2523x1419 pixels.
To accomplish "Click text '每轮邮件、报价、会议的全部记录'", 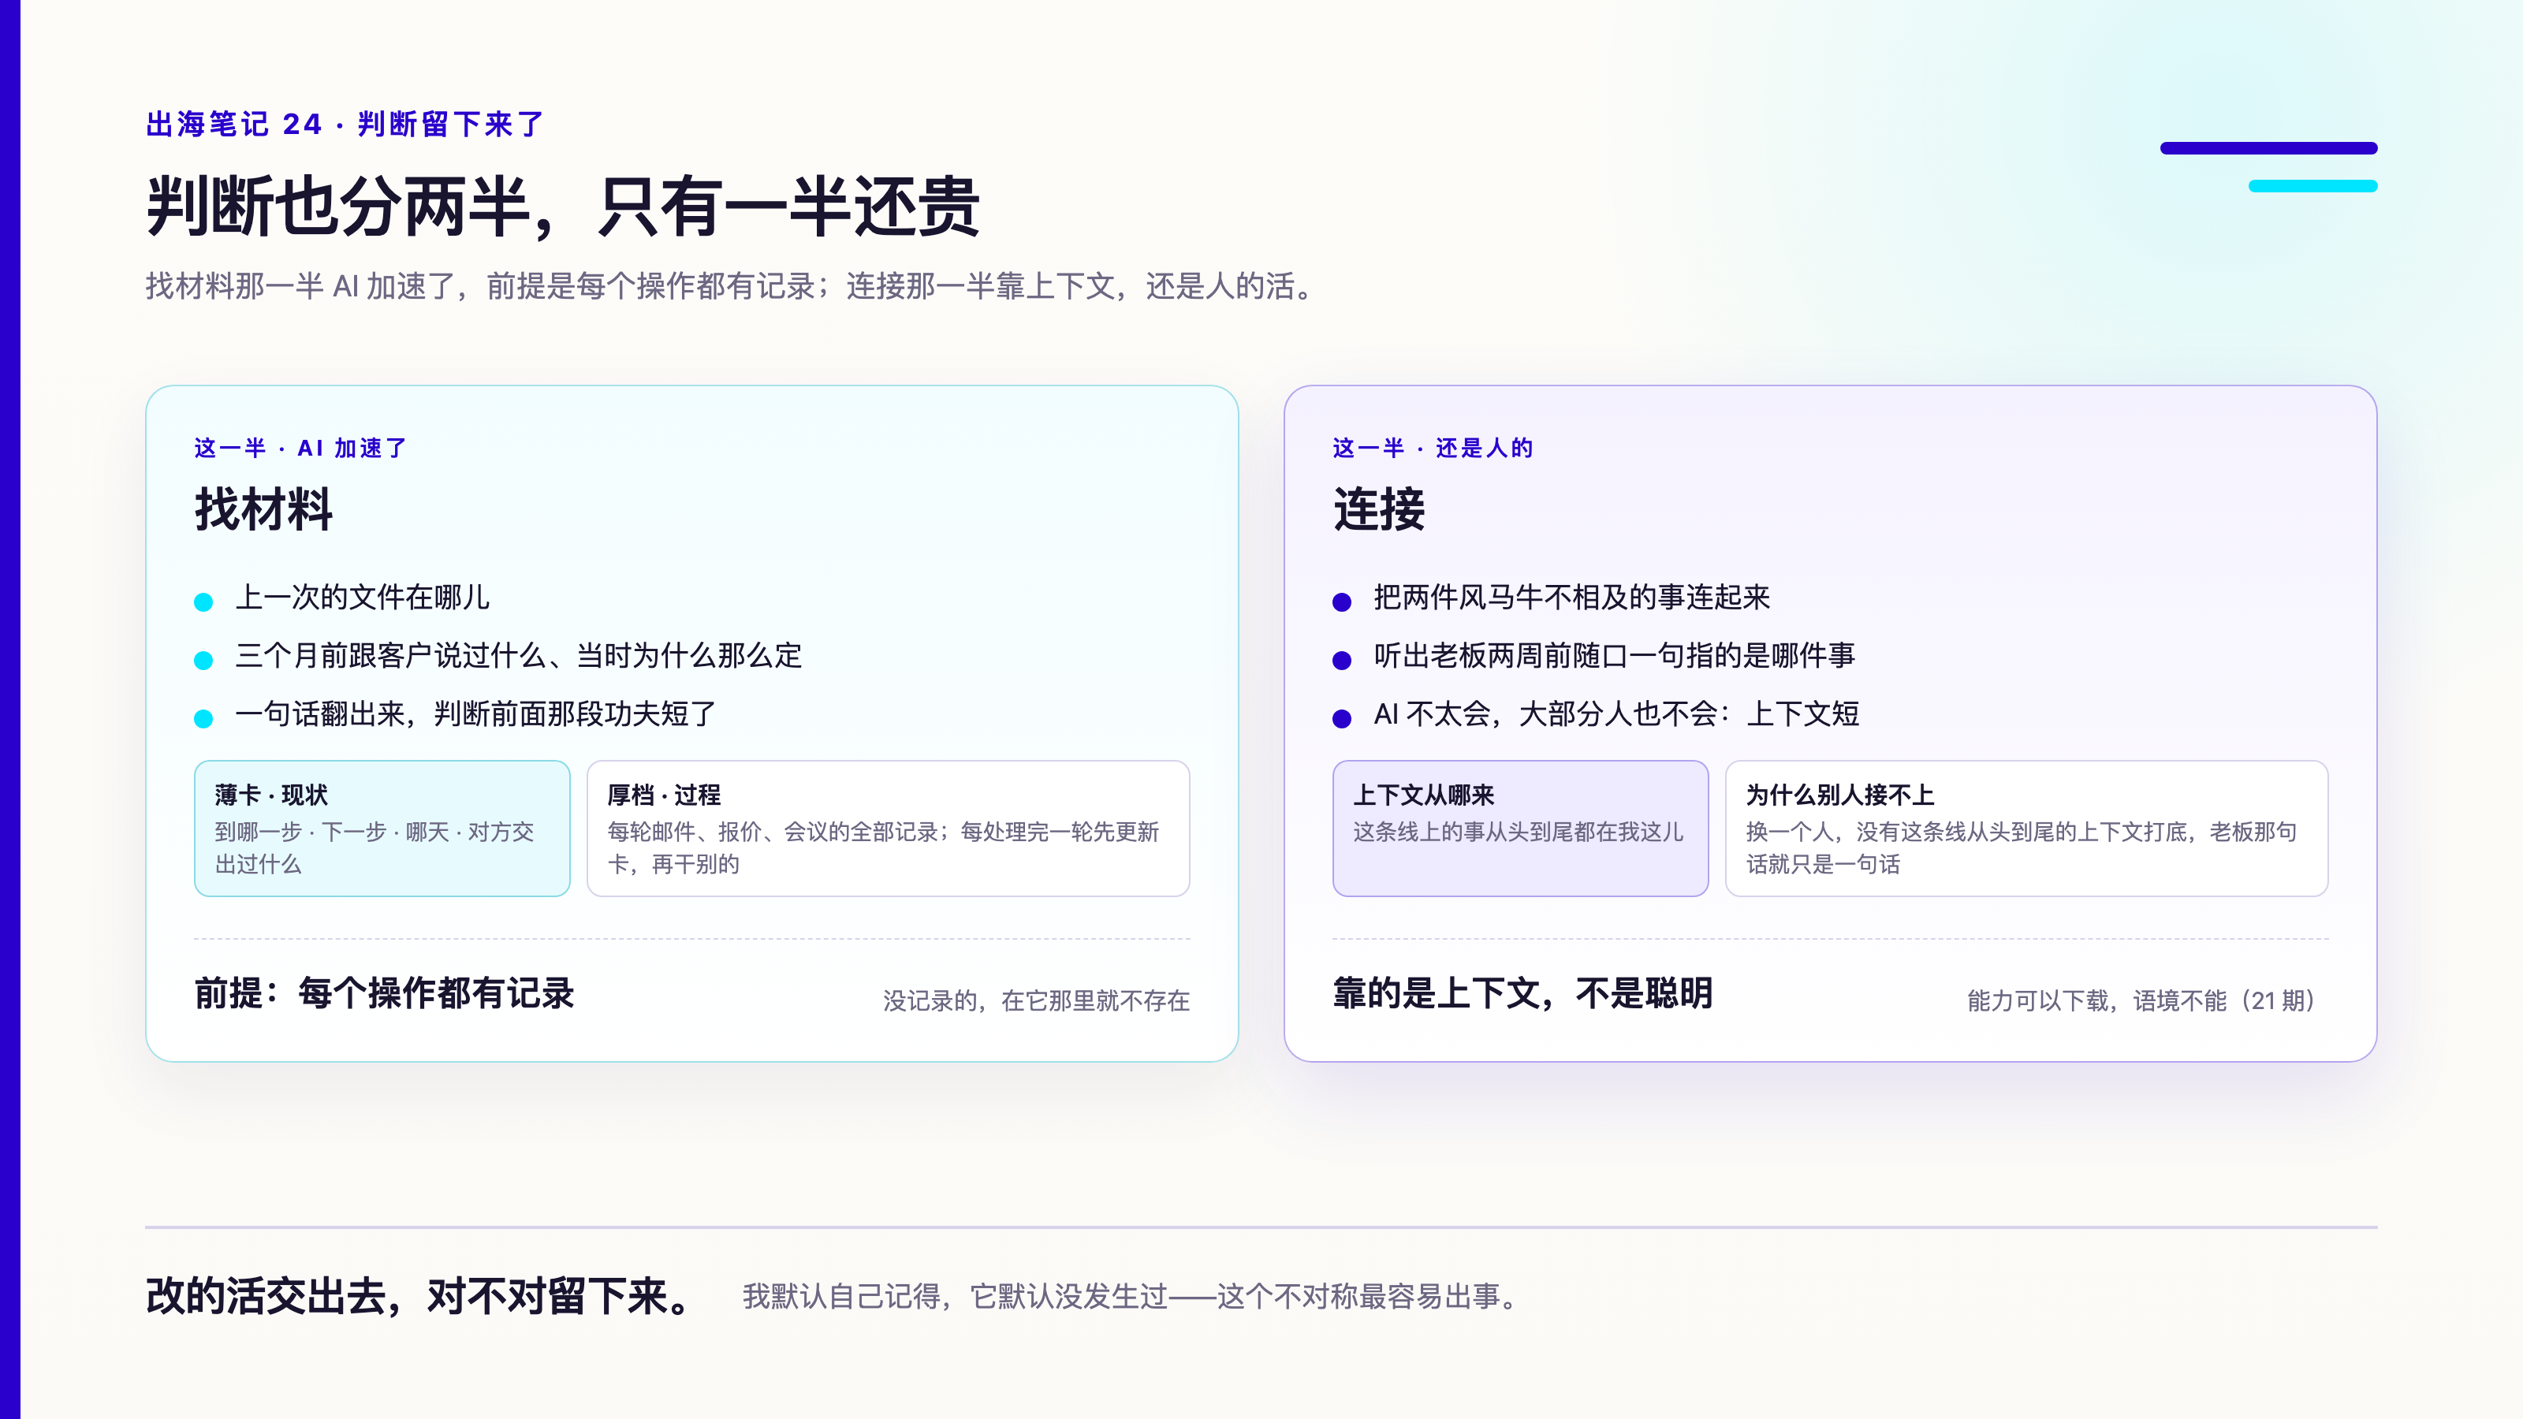I will click(773, 832).
